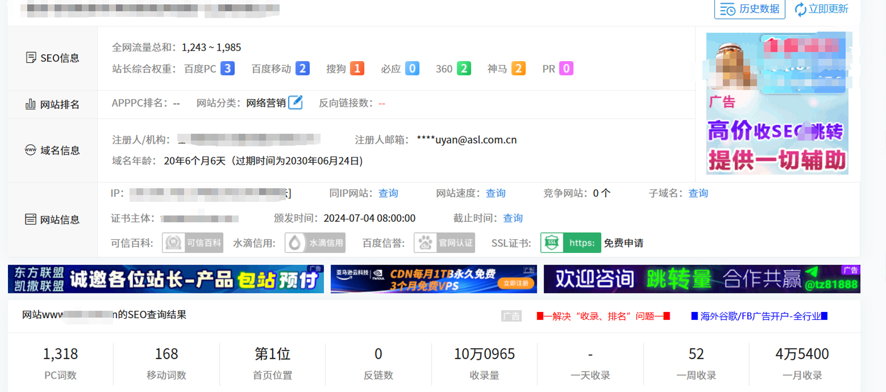Click the refresh arrows icon beside 立即更新

pos(801,9)
